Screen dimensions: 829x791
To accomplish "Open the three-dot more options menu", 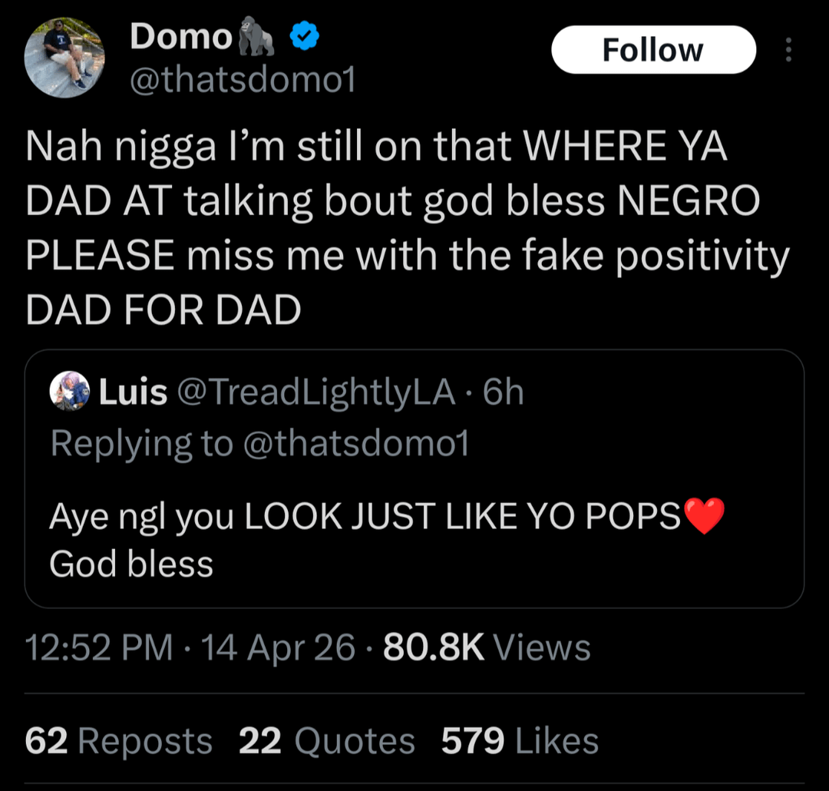I will (x=787, y=50).
